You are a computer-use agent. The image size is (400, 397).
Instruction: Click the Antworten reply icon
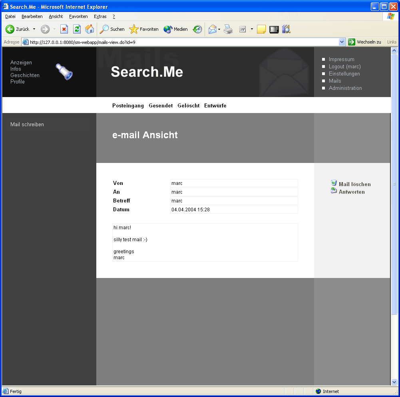click(x=334, y=191)
